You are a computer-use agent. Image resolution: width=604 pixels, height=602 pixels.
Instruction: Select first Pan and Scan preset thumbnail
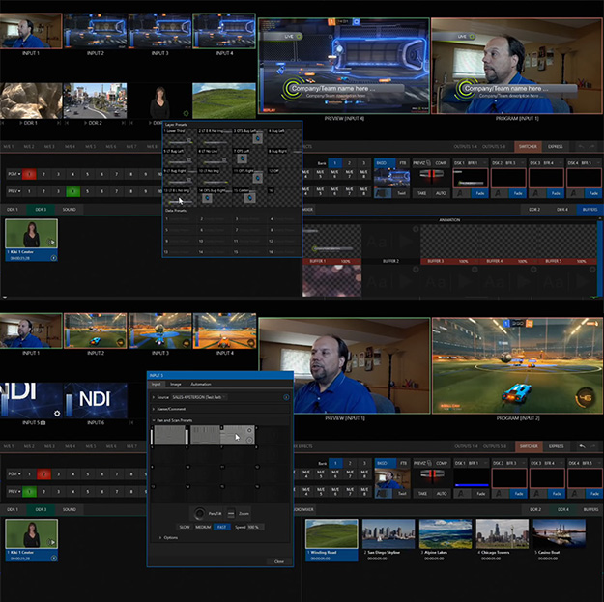click(x=169, y=437)
